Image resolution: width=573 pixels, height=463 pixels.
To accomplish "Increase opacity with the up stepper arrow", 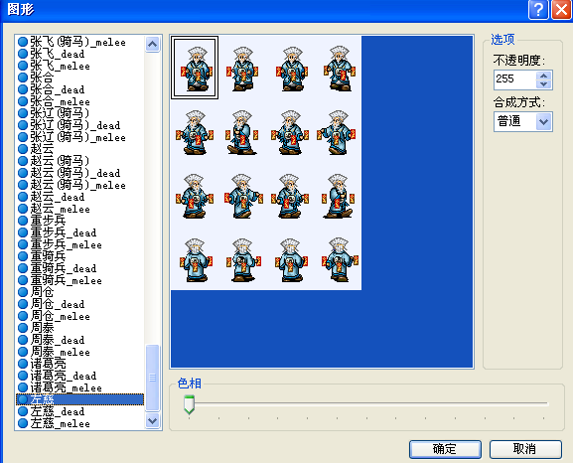I will [x=544, y=76].
